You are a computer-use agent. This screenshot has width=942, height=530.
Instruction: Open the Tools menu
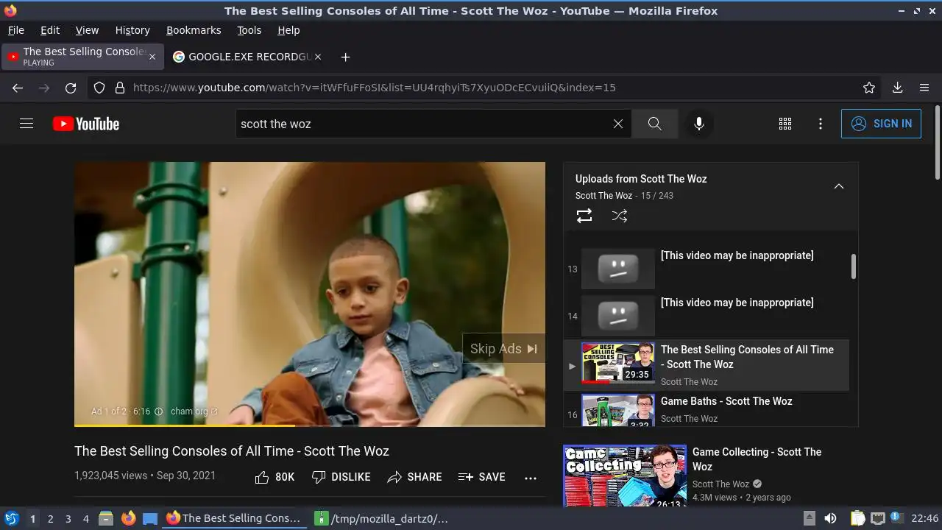(x=249, y=30)
